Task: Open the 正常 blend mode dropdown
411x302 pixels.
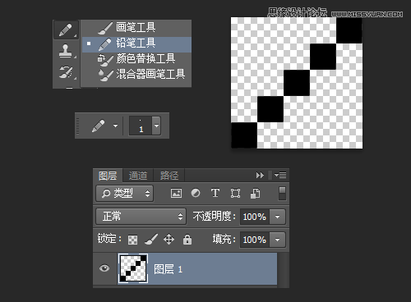Action: 141,217
